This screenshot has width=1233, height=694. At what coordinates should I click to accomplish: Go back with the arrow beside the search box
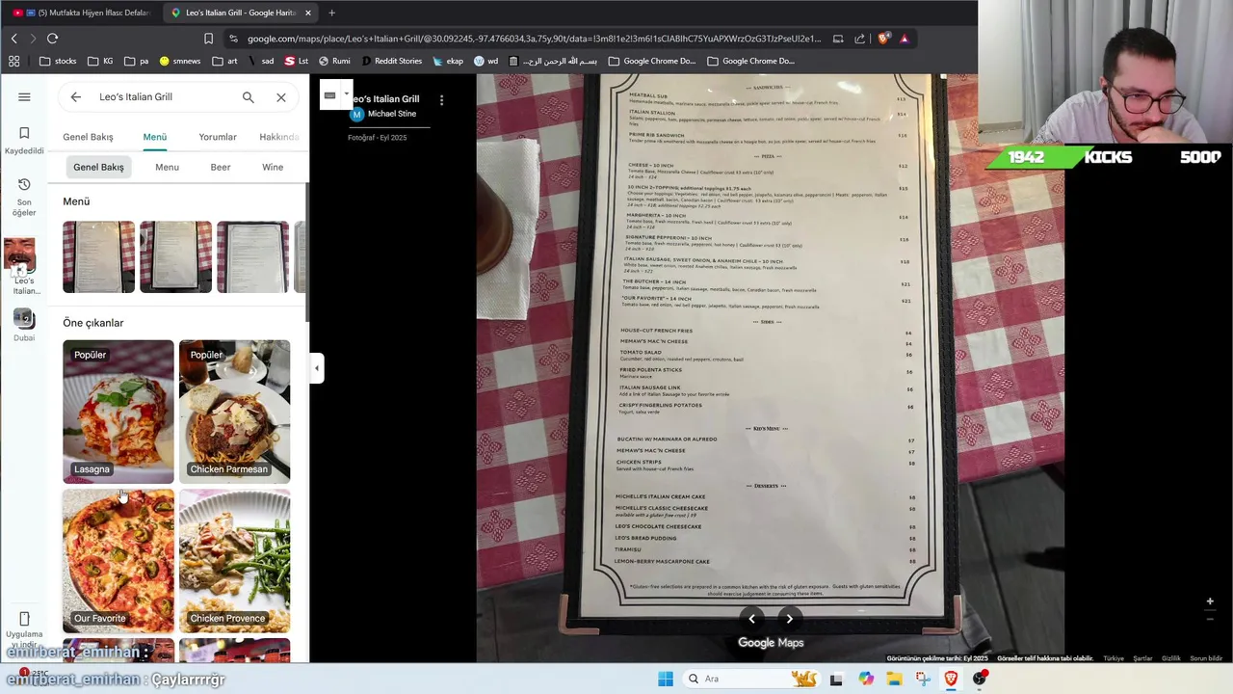click(75, 97)
